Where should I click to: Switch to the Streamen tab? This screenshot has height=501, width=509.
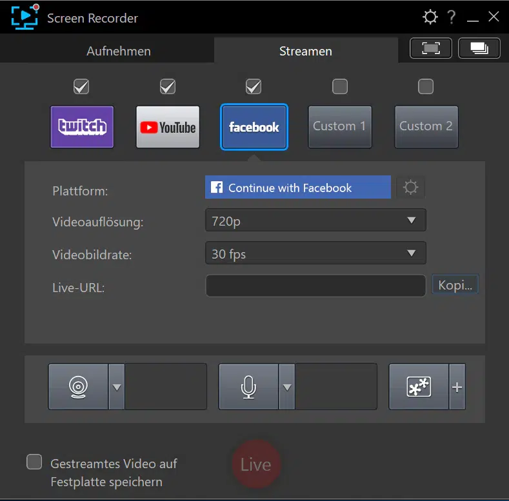(x=306, y=51)
